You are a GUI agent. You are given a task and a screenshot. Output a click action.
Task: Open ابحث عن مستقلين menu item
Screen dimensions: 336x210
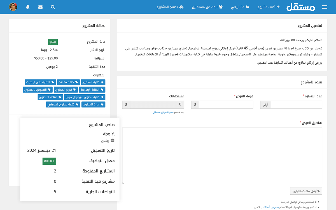click(207, 7)
